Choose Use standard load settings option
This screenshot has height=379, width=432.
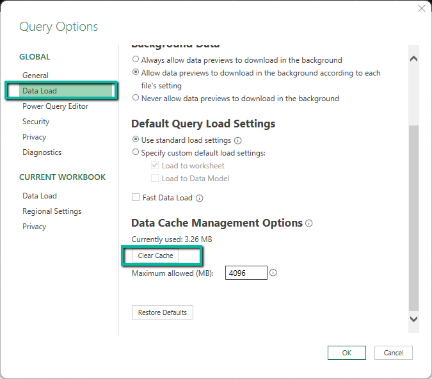pos(136,139)
